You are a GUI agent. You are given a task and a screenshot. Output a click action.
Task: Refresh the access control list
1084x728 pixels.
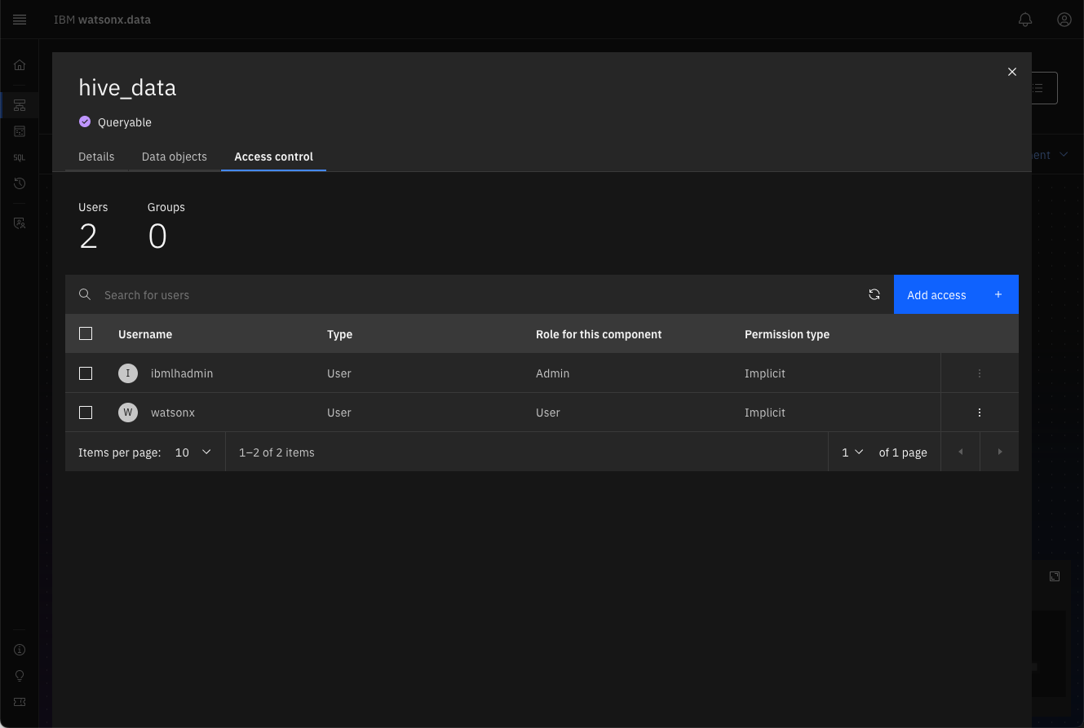(874, 294)
